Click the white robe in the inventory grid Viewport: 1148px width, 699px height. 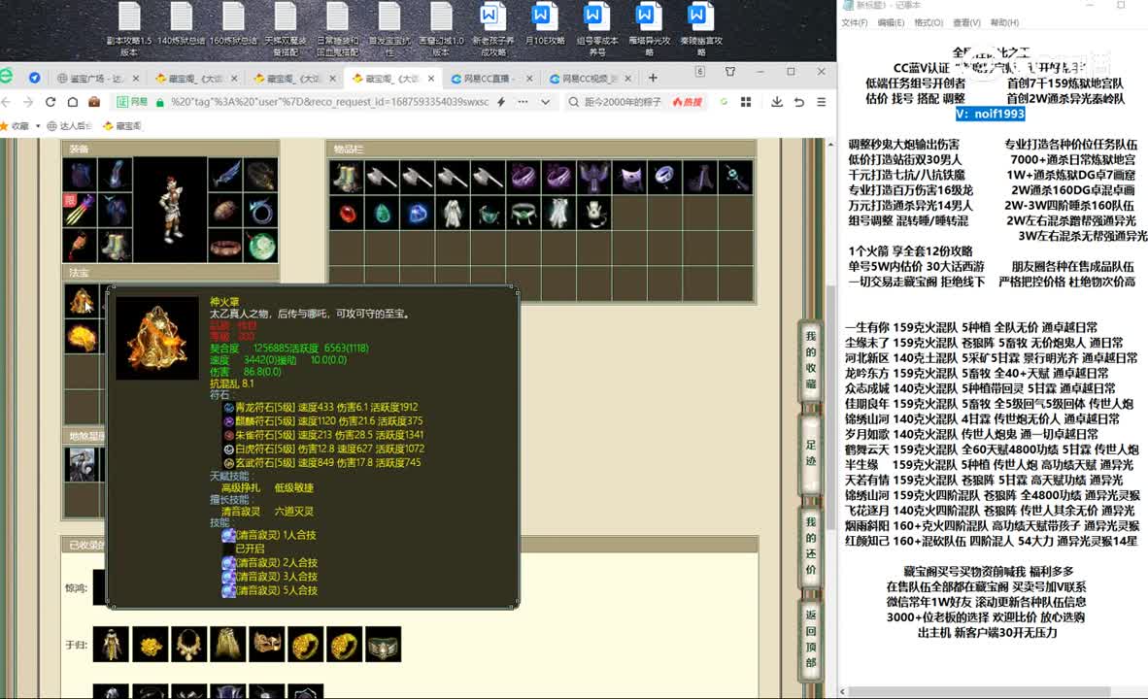pos(453,213)
